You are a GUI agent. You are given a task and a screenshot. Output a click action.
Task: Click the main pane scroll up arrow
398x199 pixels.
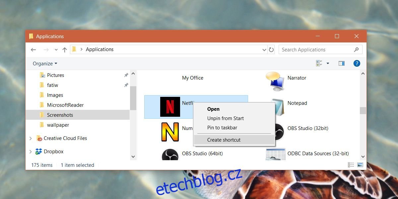363,74
